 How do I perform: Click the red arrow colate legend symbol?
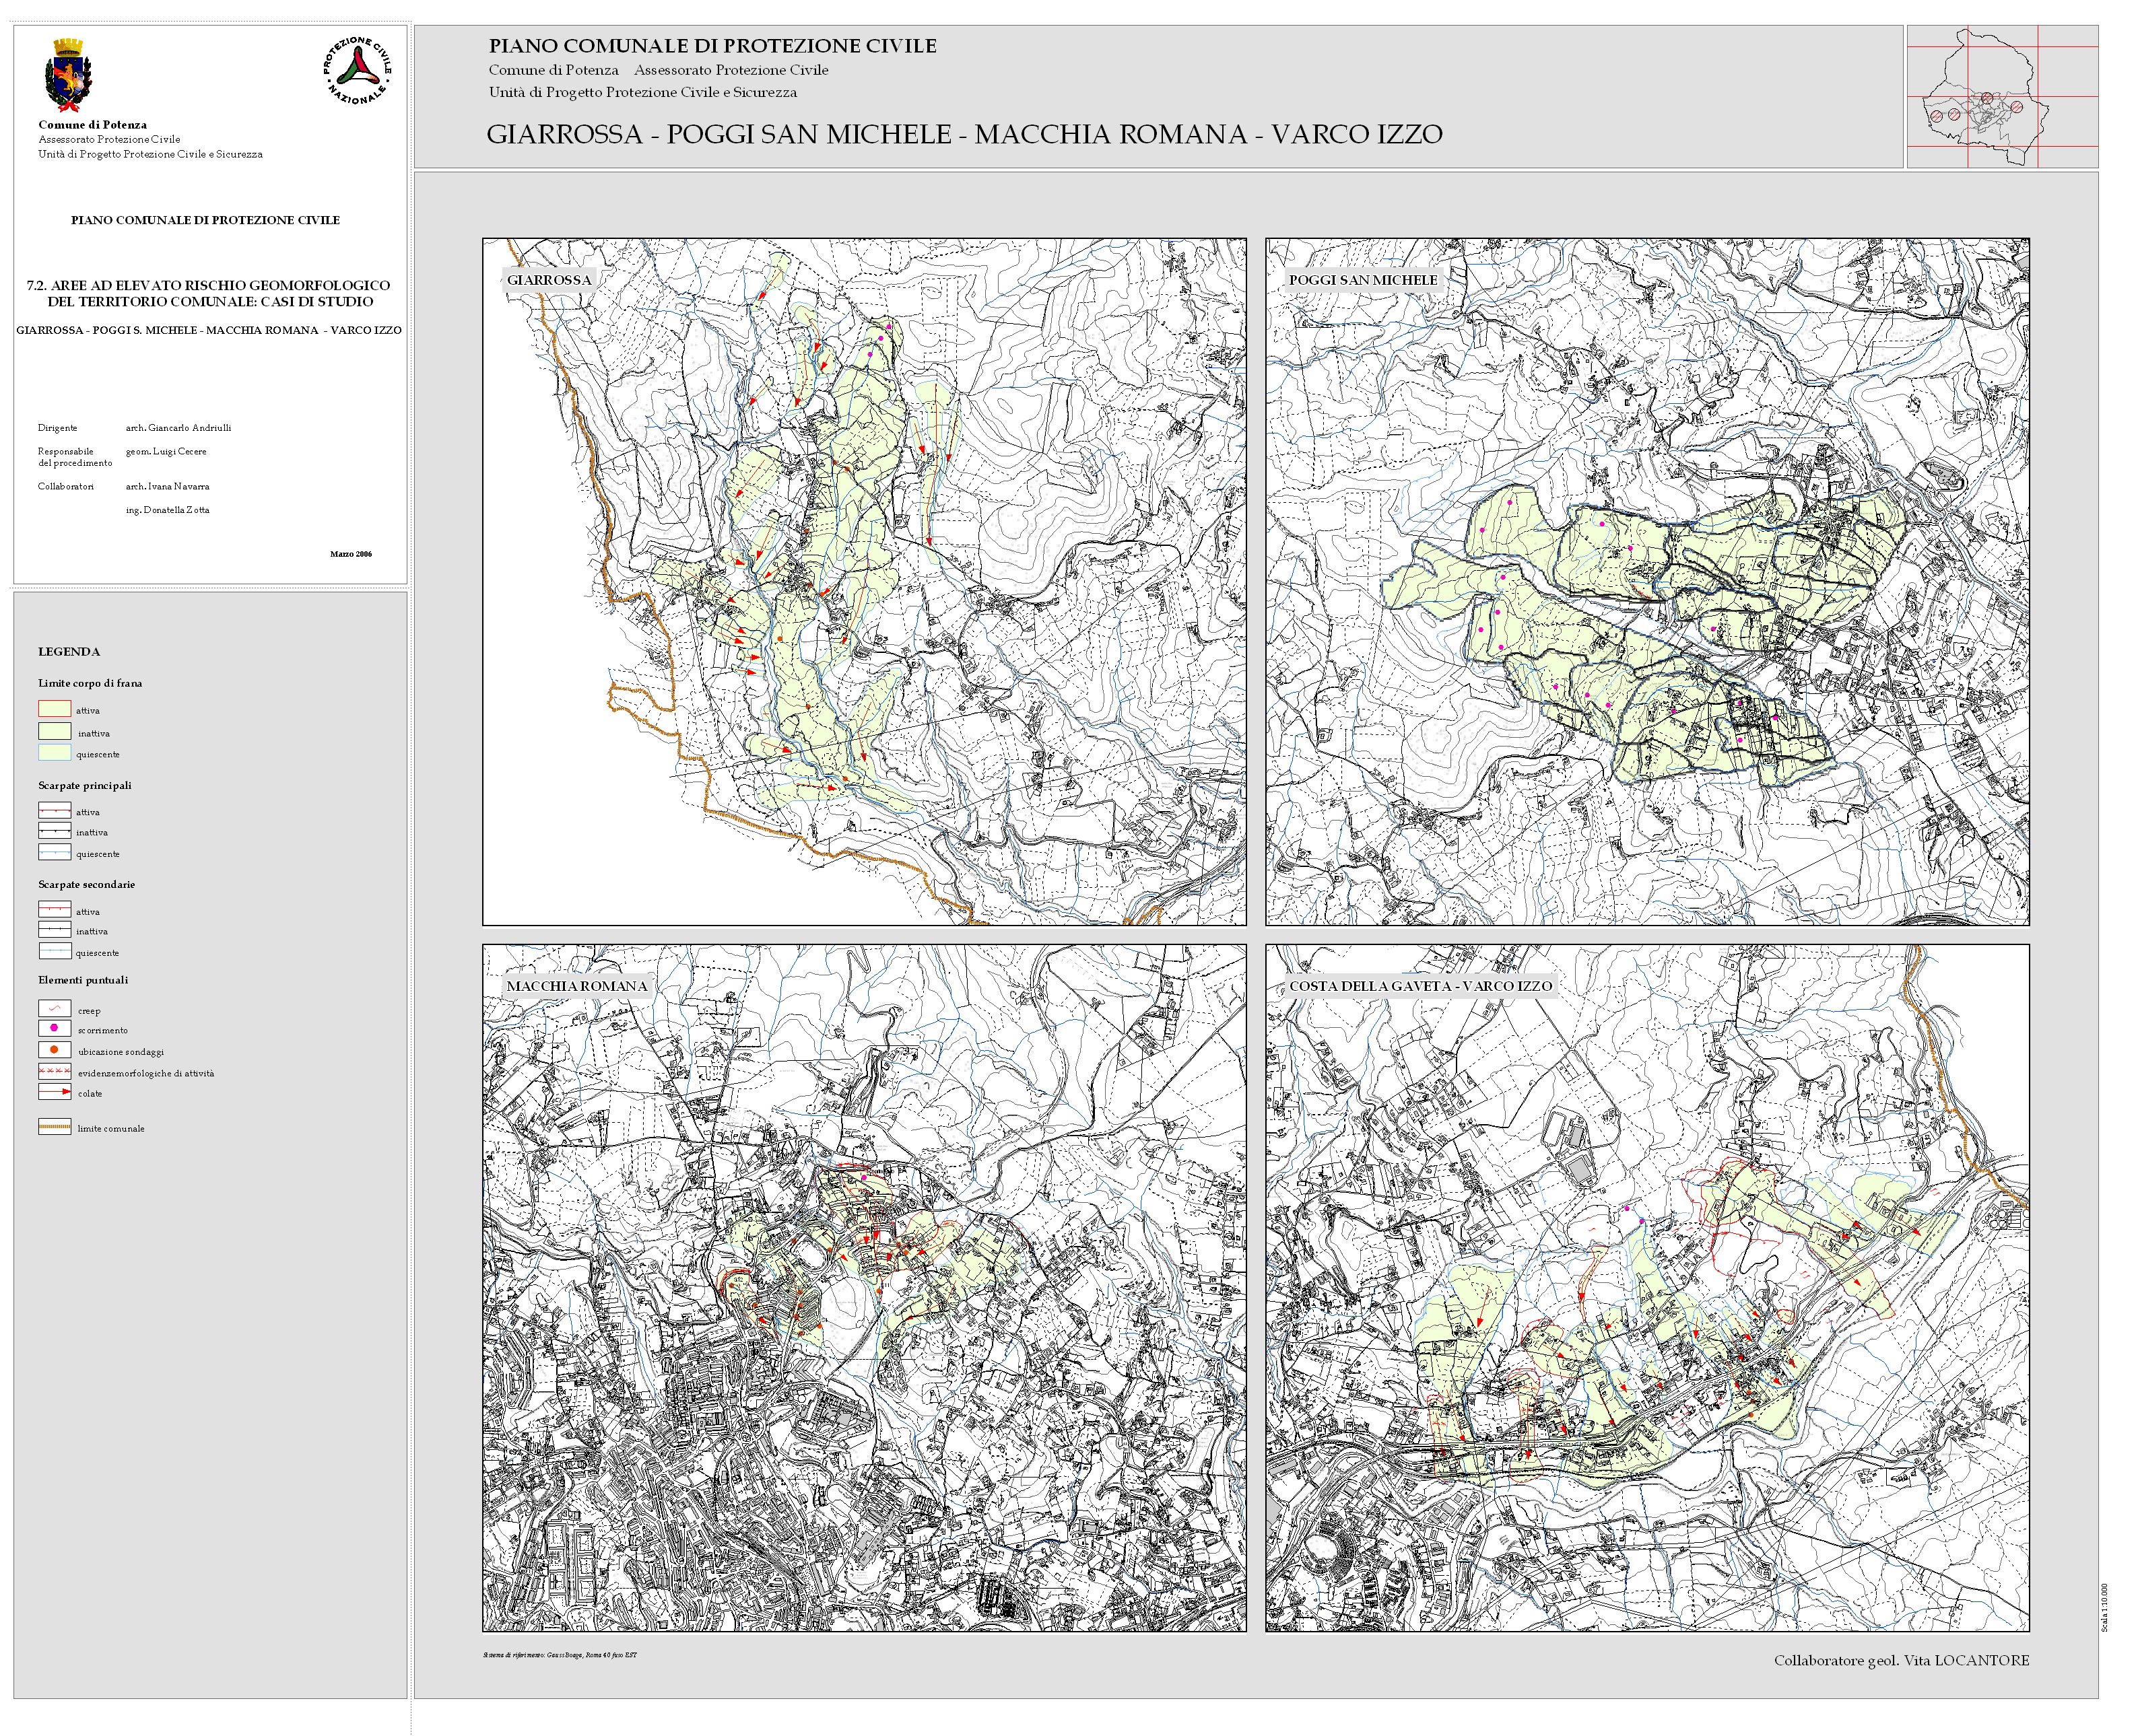pos(54,1092)
